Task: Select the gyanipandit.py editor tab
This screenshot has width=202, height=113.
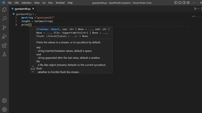Action: point(22,9)
